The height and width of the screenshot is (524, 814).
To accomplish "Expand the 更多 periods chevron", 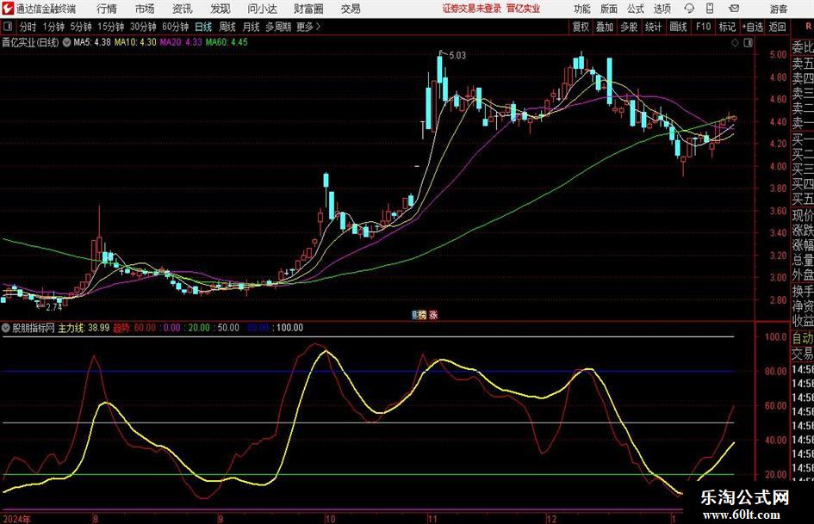I will click(318, 27).
